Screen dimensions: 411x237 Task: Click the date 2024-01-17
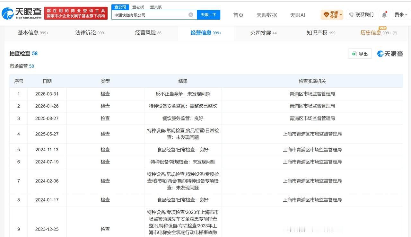47,200
